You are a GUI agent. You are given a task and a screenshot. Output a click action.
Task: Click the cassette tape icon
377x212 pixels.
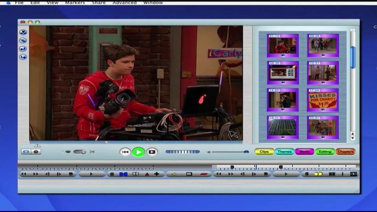click(353, 174)
